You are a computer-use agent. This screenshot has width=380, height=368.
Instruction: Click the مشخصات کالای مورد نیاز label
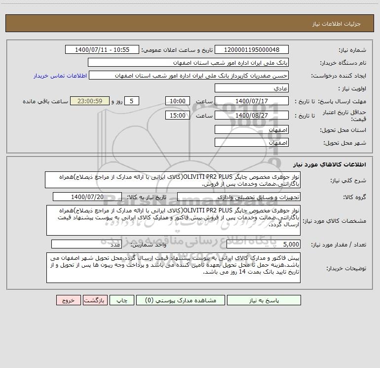point(335,221)
